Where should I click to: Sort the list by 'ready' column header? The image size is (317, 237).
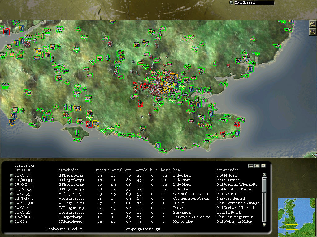[x=101, y=170]
